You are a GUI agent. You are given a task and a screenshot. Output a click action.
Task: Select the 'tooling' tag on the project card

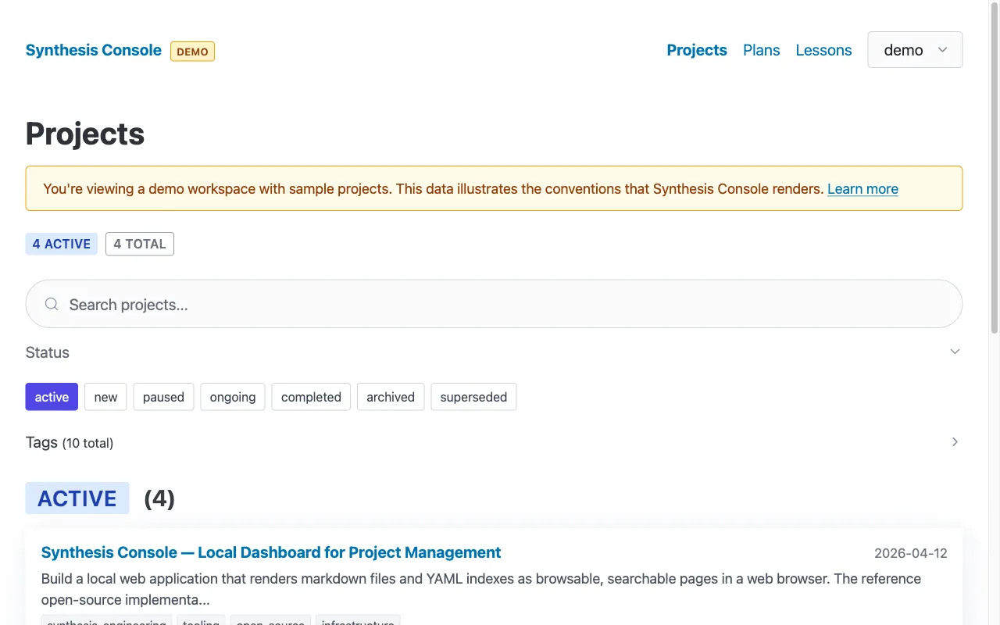coord(201,622)
